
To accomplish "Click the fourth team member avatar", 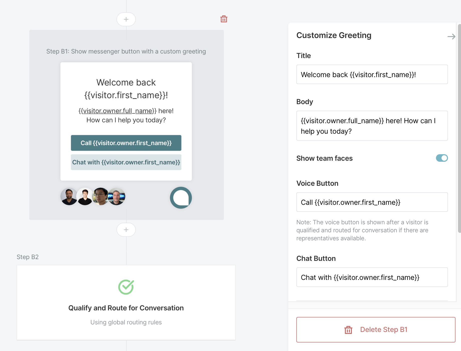I will point(117,197).
